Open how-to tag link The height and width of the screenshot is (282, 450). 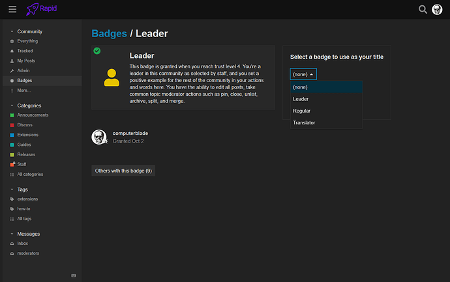(x=24, y=209)
